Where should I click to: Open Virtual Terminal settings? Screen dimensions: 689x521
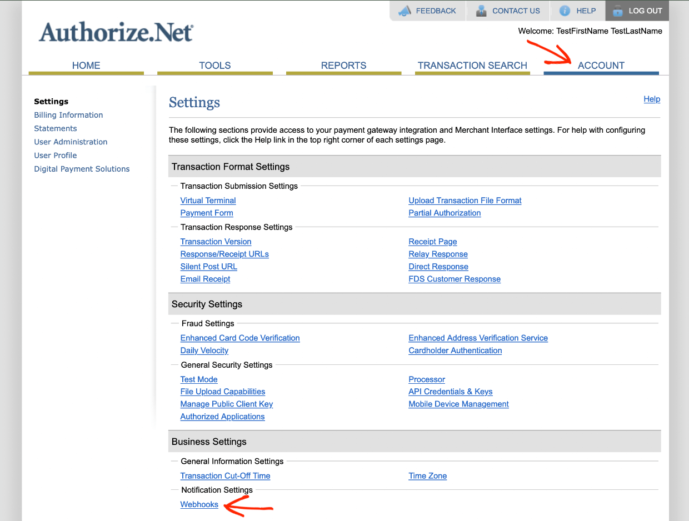pyautogui.click(x=208, y=201)
